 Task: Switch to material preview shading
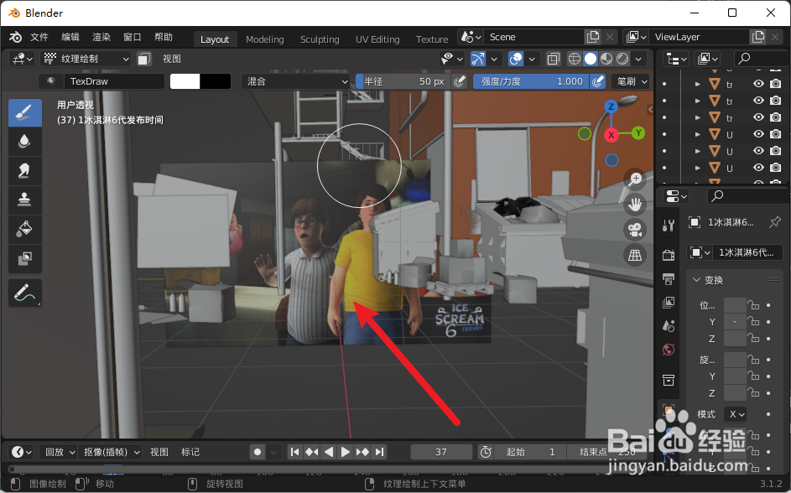tap(606, 59)
